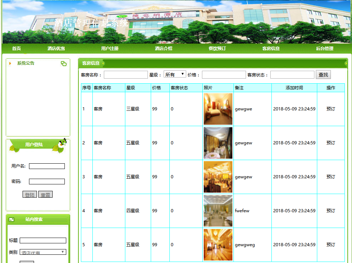Open the 餐饮预订 navigation item
The width and height of the screenshot is (352, 263).
click(217, 48)
